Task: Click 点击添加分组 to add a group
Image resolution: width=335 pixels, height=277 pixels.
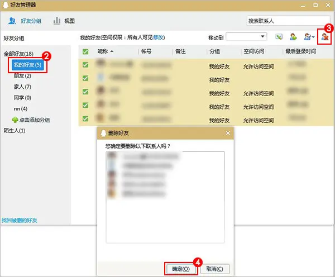Action: (35, 120)
